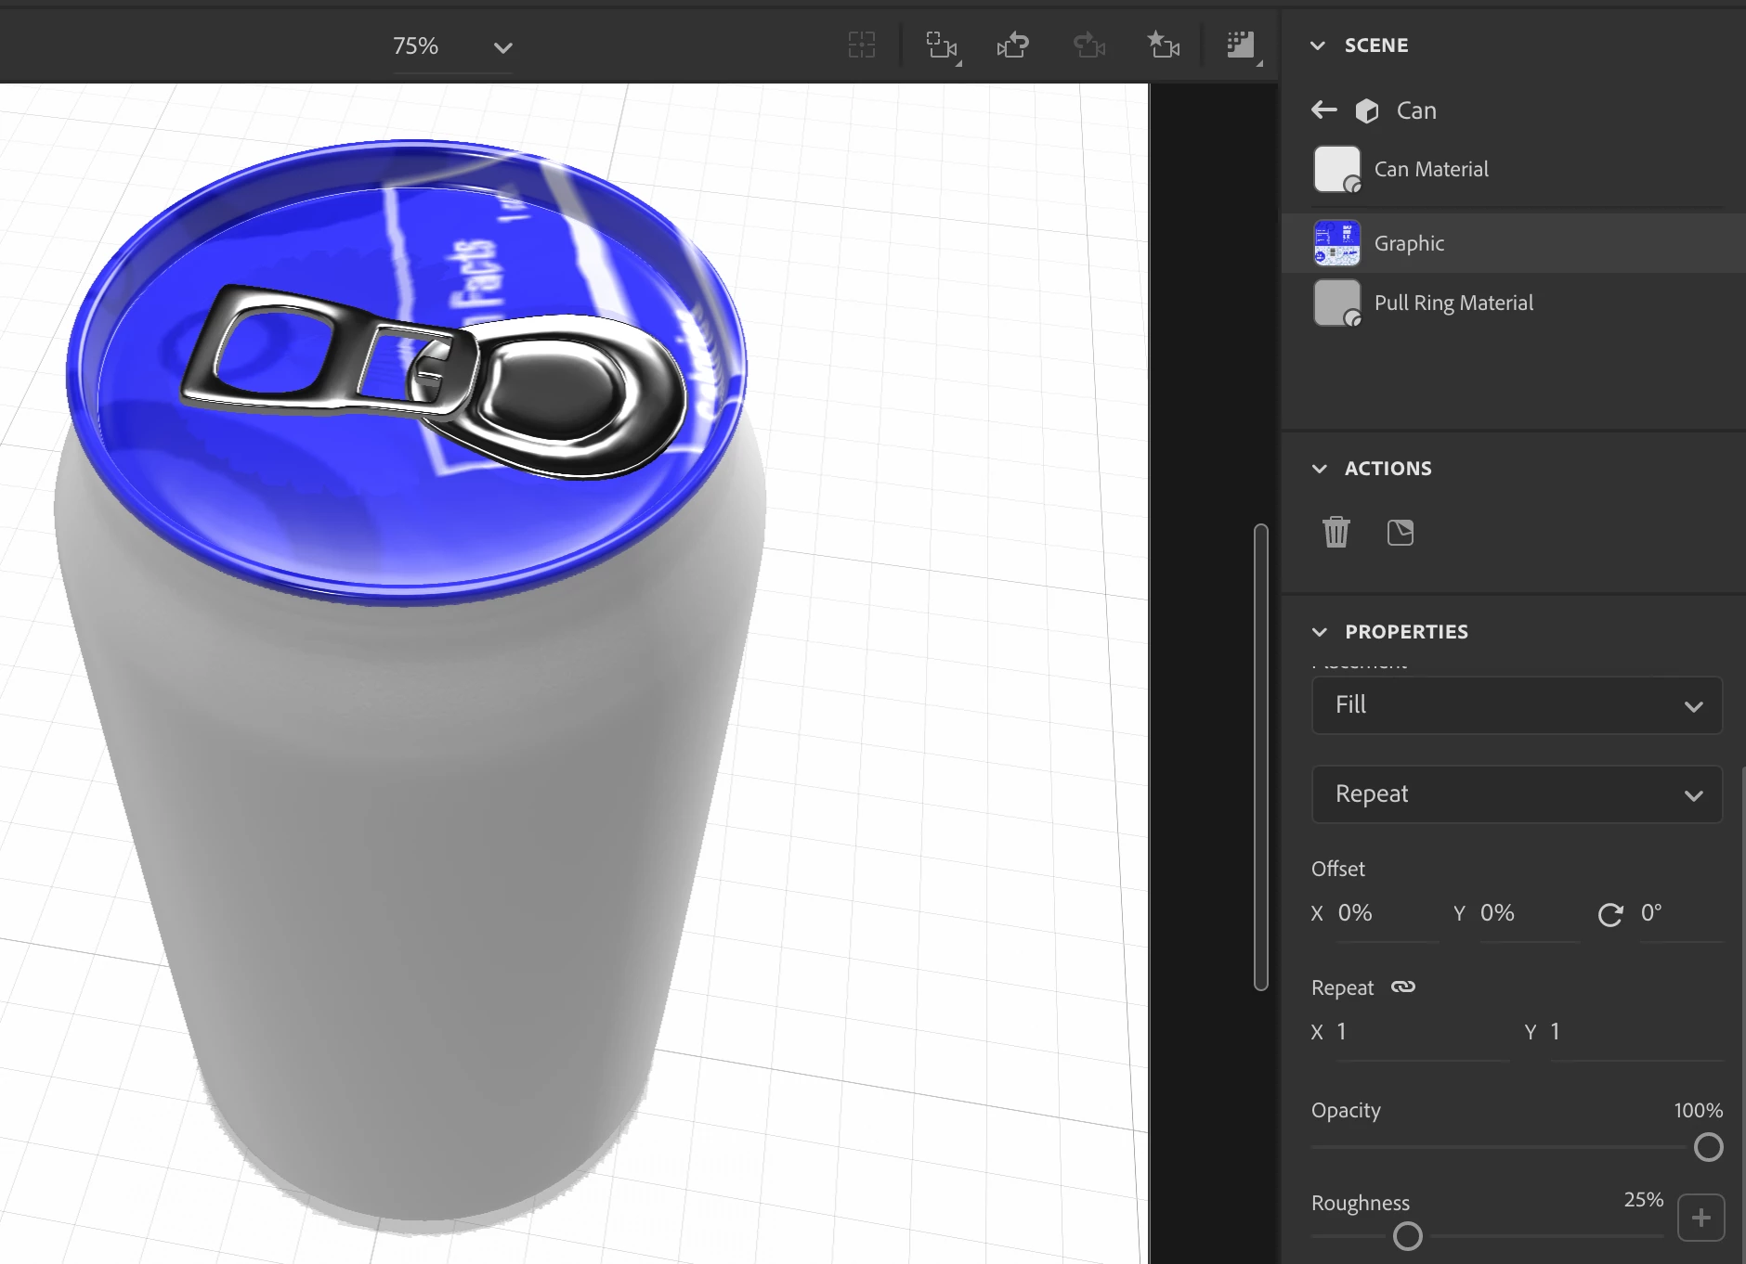This screenshot has width=1746, height=1264.
Task: Select the Can Material row
Action: [1513, 169]
